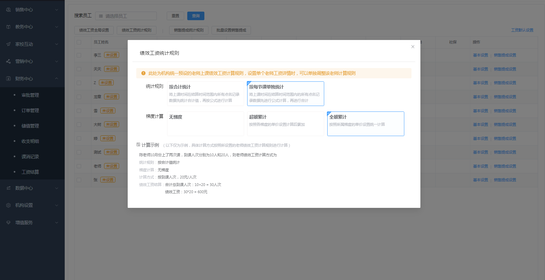Click the 未设置 tag beside 测试
The image size is (545, 280).
click(x=112, y=152)
